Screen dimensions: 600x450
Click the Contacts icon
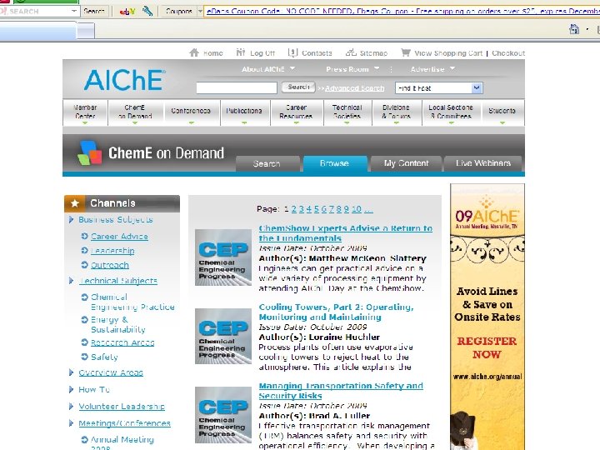click(292, 52)
